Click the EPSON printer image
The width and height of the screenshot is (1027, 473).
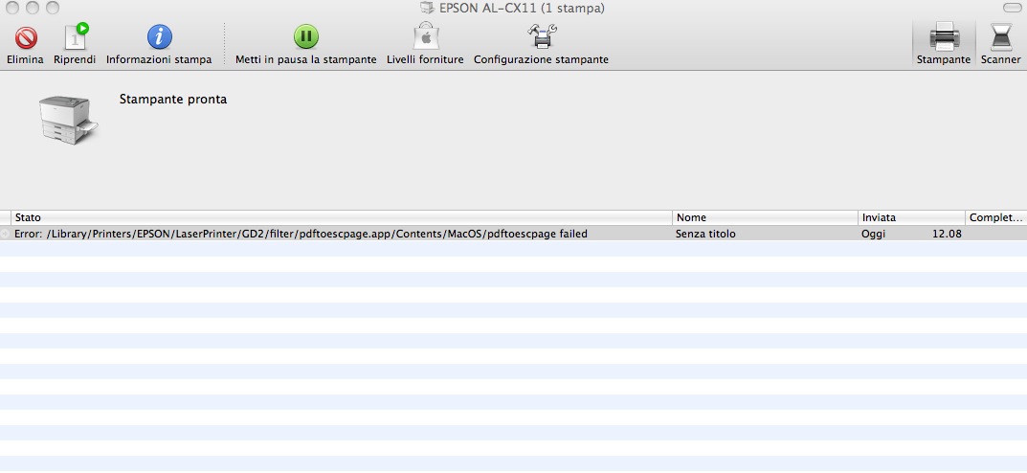pyautogui.click(x=69, y=120)
